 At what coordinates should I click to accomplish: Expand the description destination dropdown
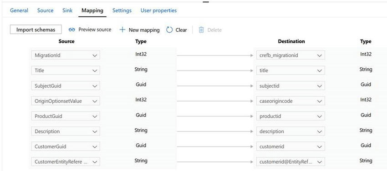coord(290,131)
